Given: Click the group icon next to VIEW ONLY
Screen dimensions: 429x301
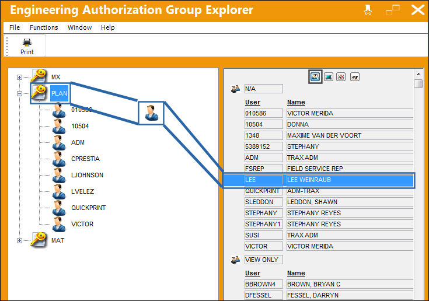Looking at the screenshot, I should pos(235,260).
